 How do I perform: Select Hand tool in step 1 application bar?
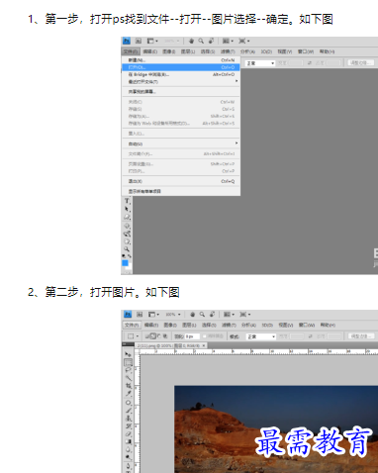tap(191, 41)
